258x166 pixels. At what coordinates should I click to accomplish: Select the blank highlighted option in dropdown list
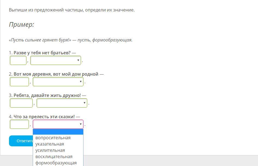click(58, 132)
